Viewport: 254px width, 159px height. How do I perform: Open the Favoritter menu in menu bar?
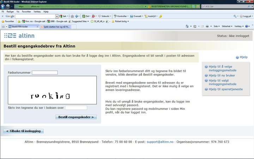point(26,12)
